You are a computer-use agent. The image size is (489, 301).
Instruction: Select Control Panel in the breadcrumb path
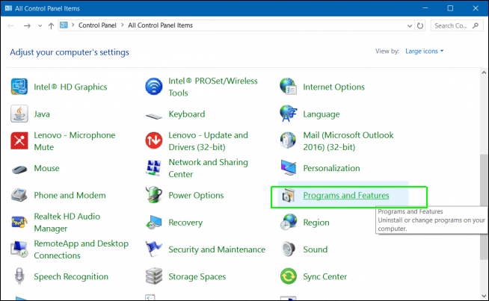pos(97,25)
